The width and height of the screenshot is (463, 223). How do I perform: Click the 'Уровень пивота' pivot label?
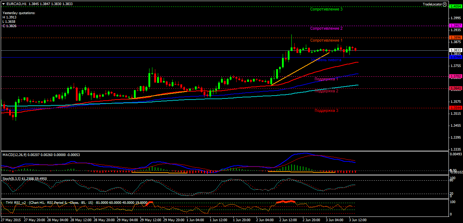click(x=327, y=60)
